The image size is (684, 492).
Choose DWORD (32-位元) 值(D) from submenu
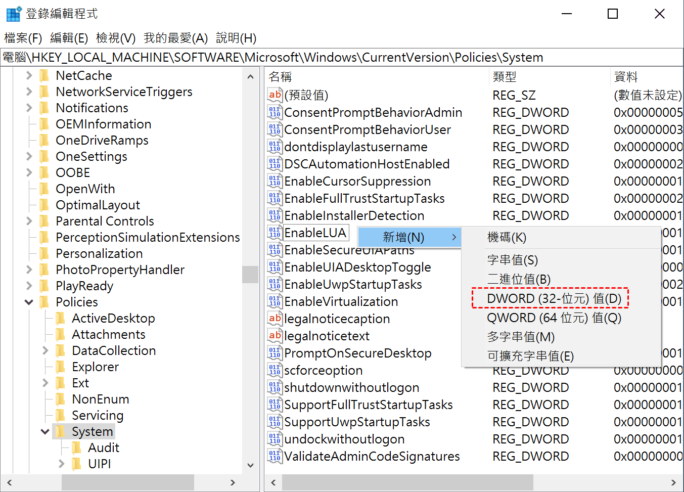pyautogui.click(x=555, y=298)
